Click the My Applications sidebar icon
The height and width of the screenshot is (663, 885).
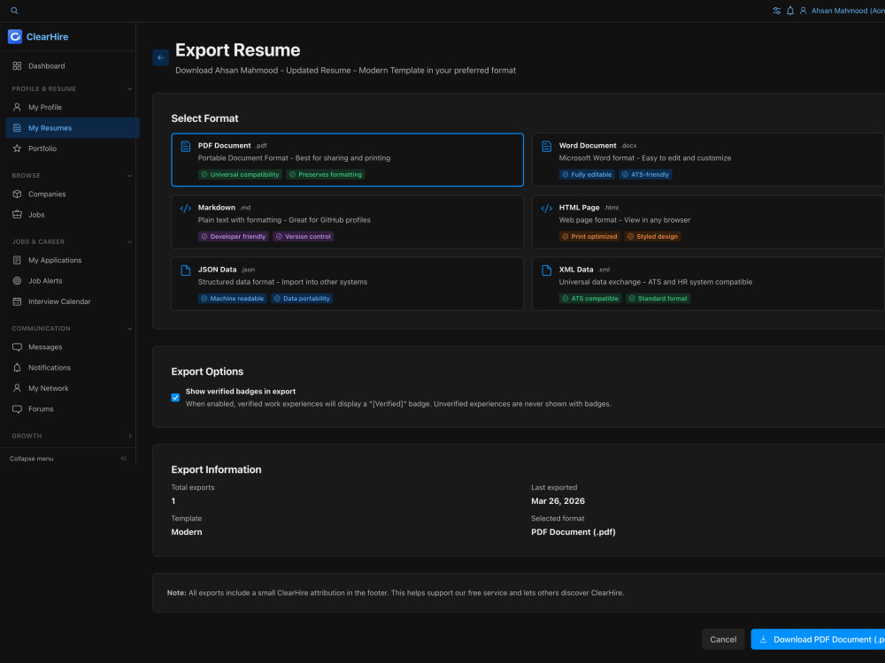(17, 261)
